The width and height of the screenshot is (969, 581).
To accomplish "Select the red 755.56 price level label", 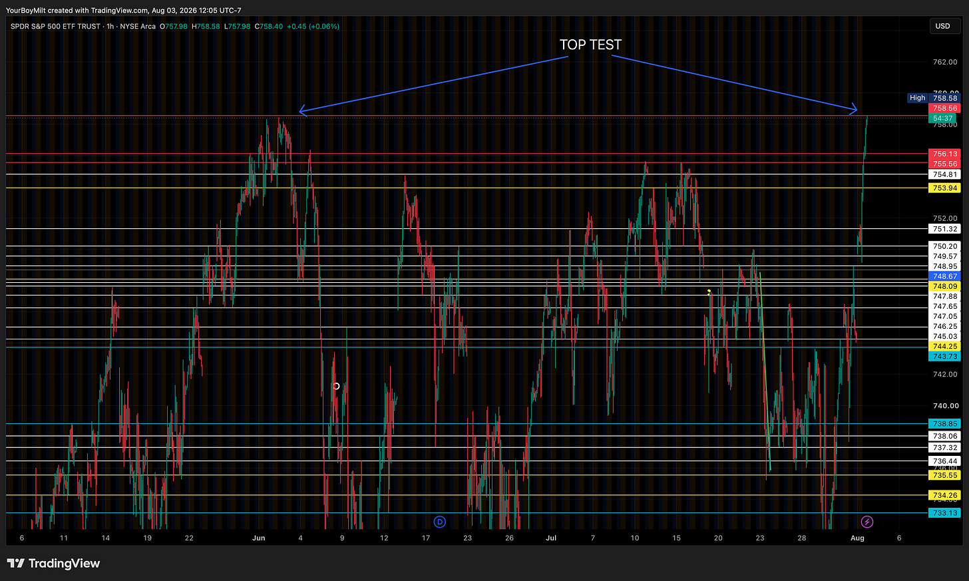I will [x=945, y=164].
